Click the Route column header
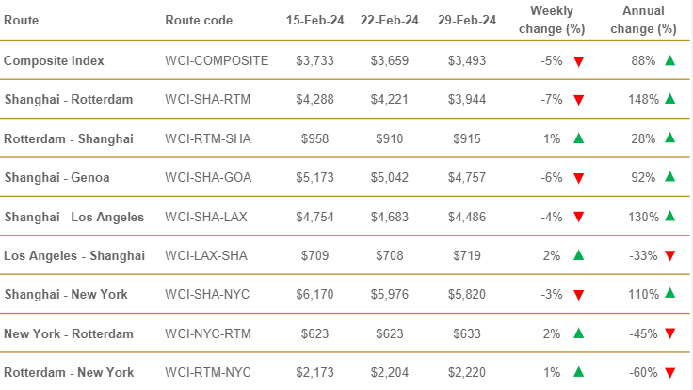The width and height of the screenshot is (693, 390). 21,20
